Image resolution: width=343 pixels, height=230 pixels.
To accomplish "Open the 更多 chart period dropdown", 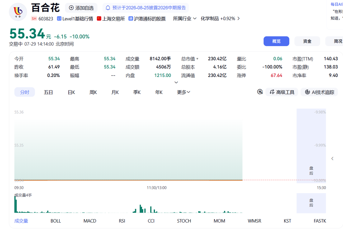I will [x=184, y=92].
